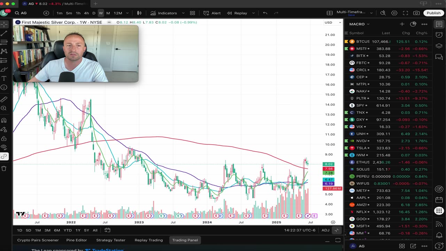This screenshot has height=251, width=446.
Task: Open the forecasting and measurement tools
Action: tap(4, 61)
